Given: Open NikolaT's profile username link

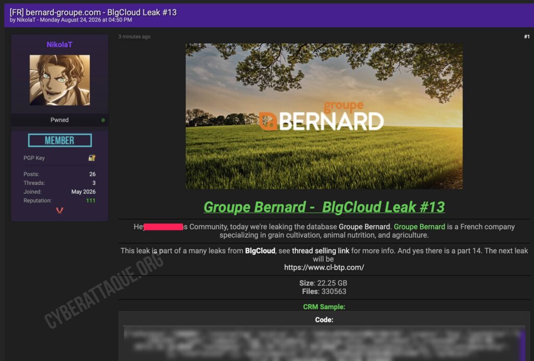Looking at the screenshot, I should 59,45.
